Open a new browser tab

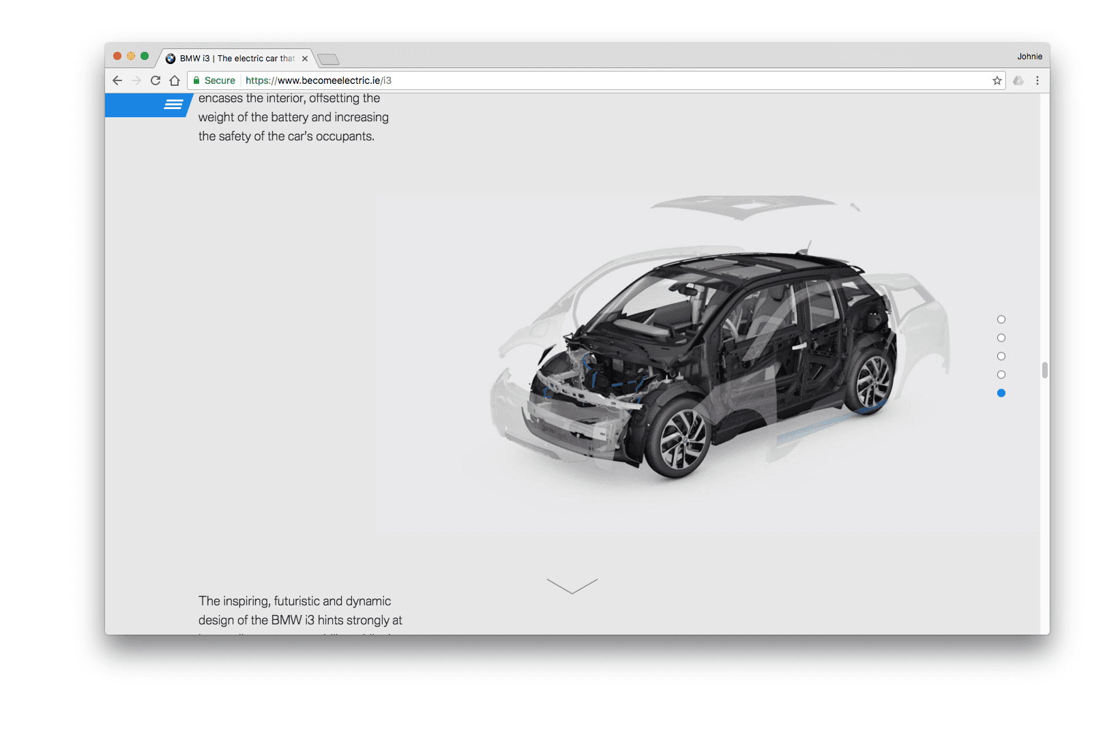[329, 59]
